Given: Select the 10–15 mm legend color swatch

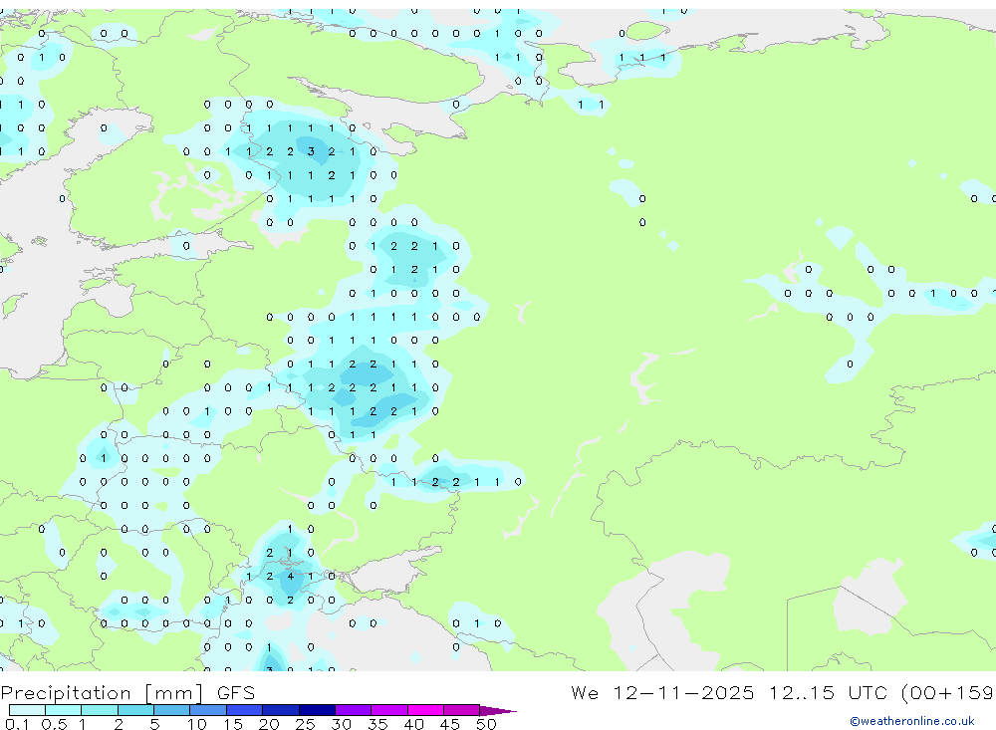Looking at the screenshot, I should 208,710.
